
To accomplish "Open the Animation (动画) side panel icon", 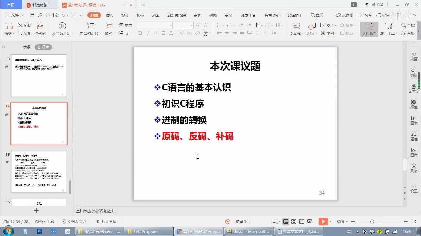I will coord(414,56).
